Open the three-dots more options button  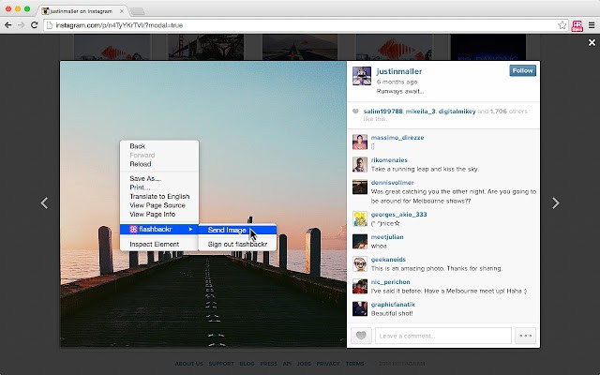(525, 336)
